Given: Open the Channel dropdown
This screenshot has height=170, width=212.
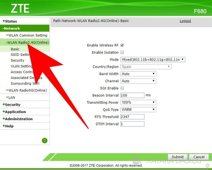Looking at the screenshot, I should click(x=138, y=81).
